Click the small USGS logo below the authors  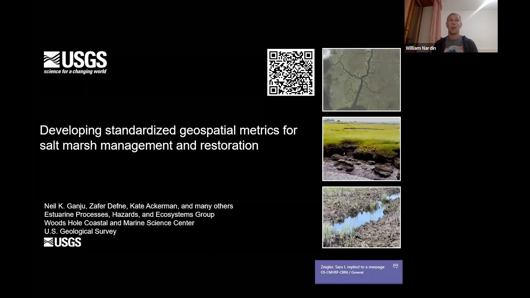(x=63, y=242)
